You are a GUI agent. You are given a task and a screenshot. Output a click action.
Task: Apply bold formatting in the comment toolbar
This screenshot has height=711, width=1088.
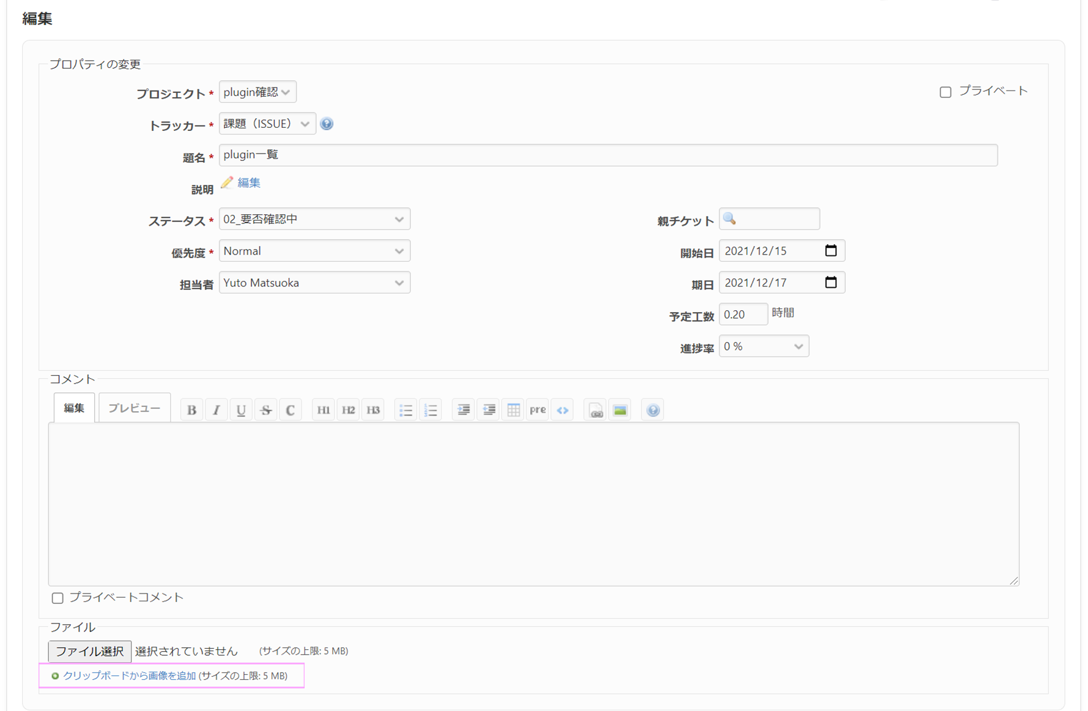point(191,410)
